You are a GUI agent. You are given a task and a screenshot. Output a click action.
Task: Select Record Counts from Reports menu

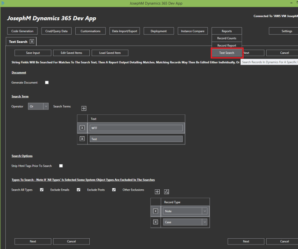[226, 38]
